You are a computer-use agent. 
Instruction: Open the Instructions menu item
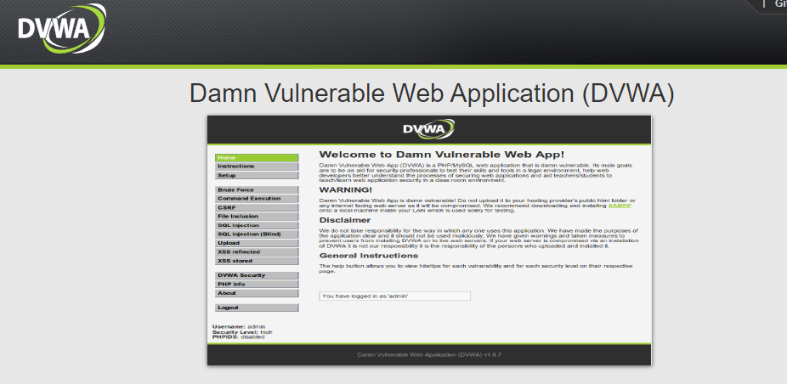[x=256, y=167]
